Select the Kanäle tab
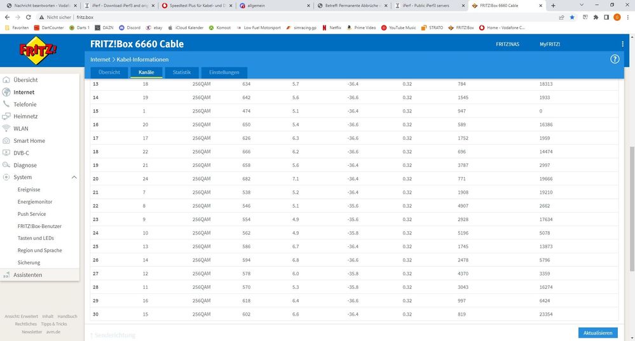 (146, 72)
